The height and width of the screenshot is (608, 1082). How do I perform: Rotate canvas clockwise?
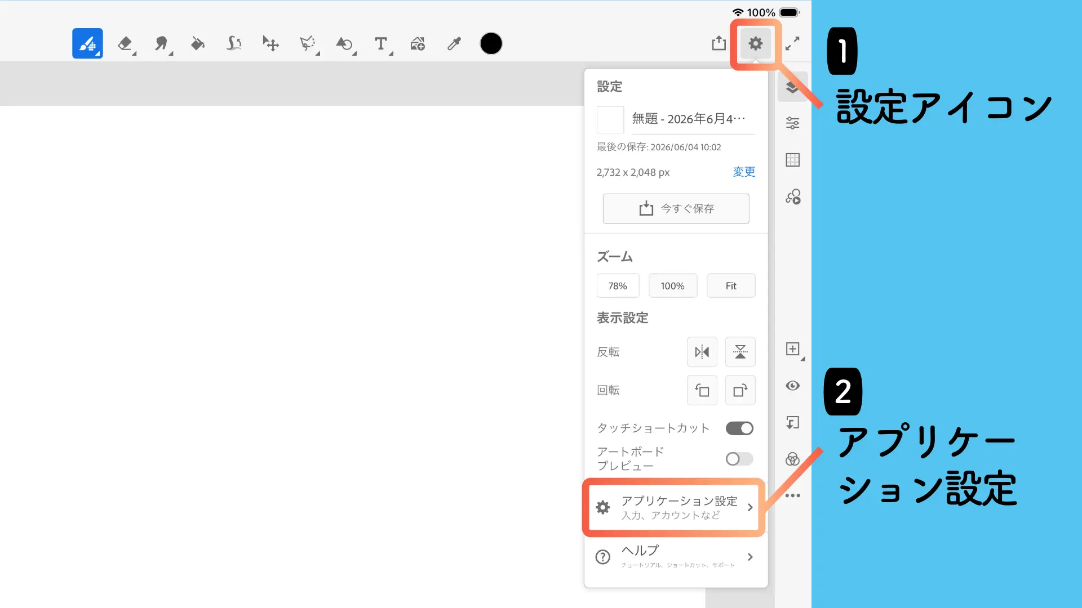coord(740,390)
